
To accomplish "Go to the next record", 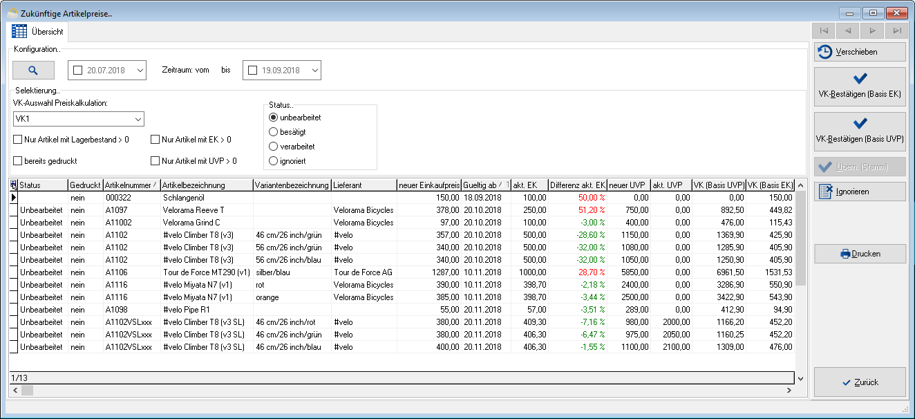I will coord(872,30).
